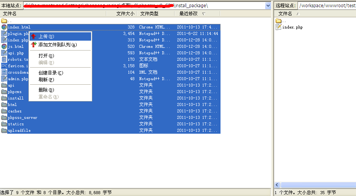Choose 创建目录 from the context menu
Screen dimensions: 356x196
[50, 73]
